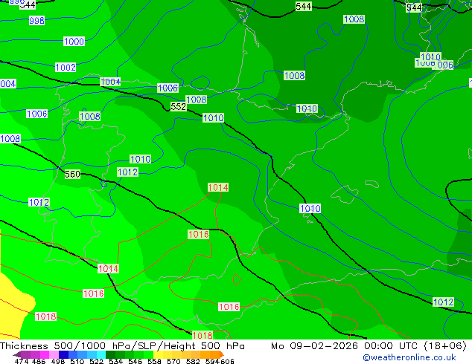Screen dimensions: 472x364
Task: Open the weatheronline.co.uk copyright link
Action: click(409, 357)
